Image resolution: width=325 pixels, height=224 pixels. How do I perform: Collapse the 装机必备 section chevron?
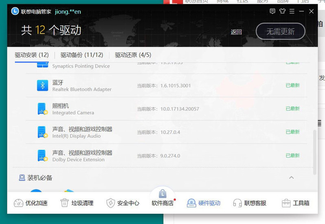coord(292,178)
